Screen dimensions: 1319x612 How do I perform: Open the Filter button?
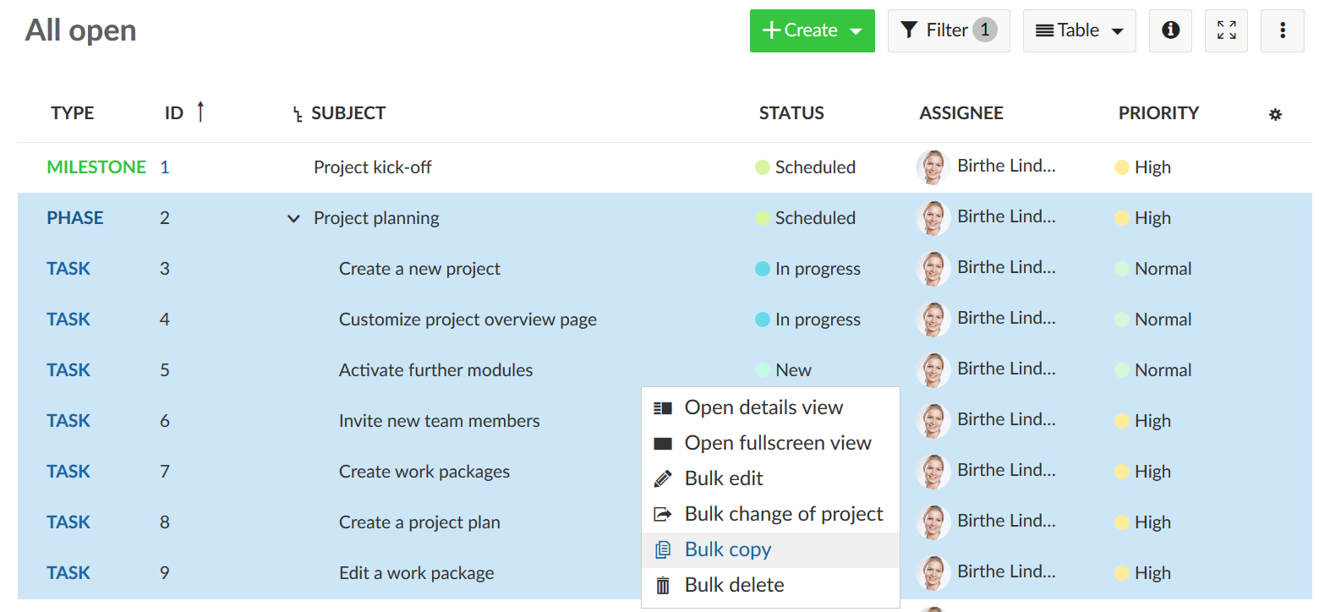pyautogui.click(x=948, y=30)
